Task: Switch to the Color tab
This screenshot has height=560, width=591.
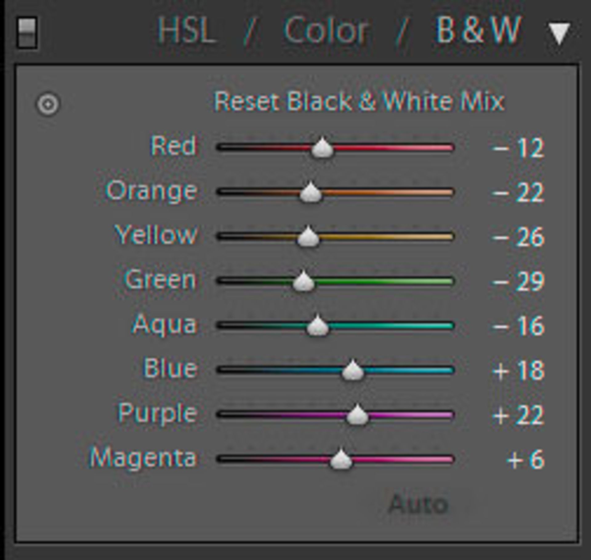Action: (x=325, y=31)
